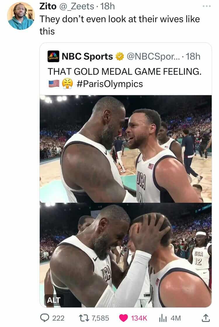Viewport: 219px width, 327px height.
Task: Open view analytics bar chart icon
Action: [x=163, y=318]
